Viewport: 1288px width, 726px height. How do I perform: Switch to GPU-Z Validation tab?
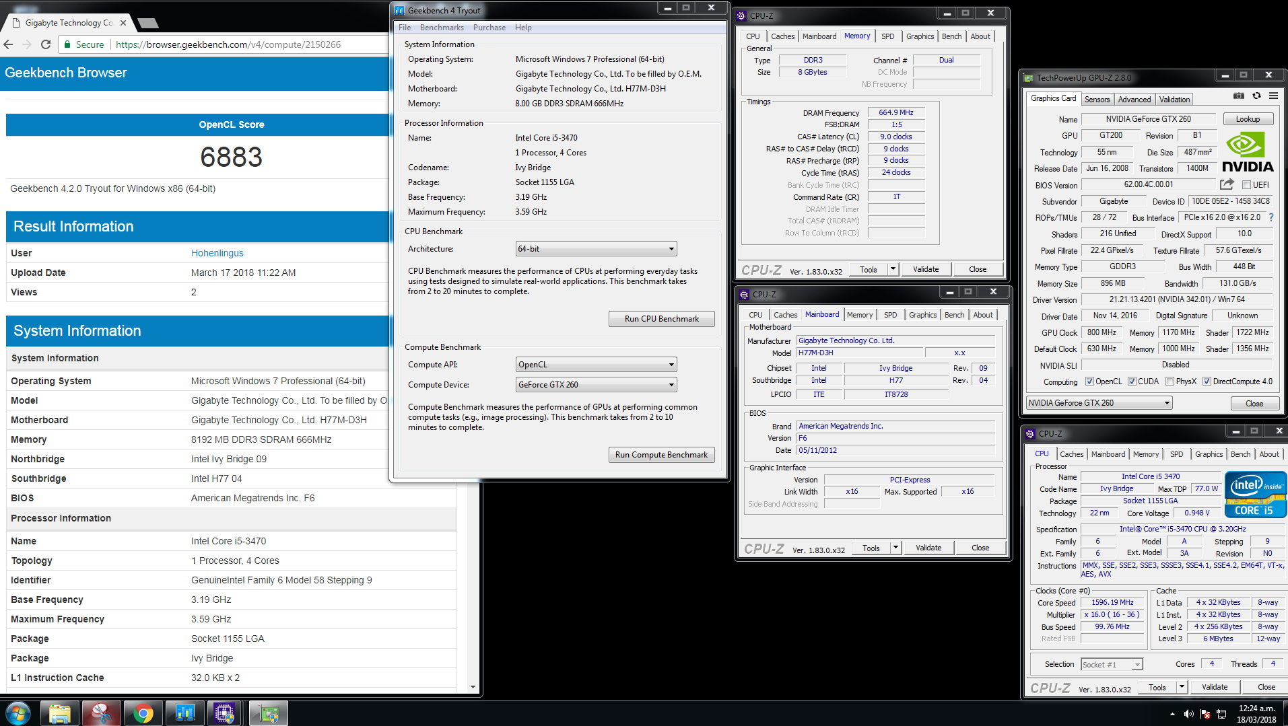1174,100
